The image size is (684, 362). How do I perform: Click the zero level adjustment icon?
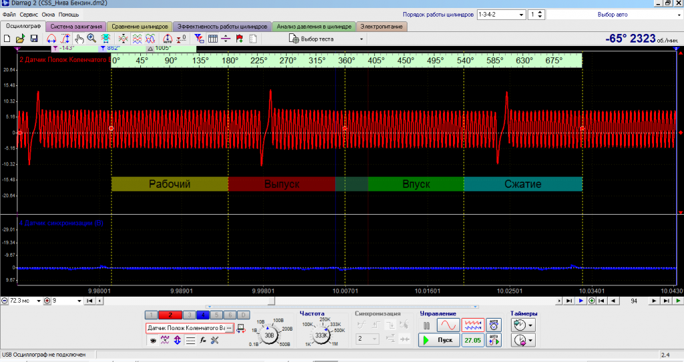182,39
